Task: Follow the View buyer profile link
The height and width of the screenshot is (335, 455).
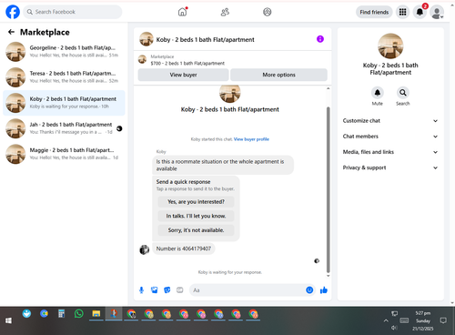Action: [251, 139]
